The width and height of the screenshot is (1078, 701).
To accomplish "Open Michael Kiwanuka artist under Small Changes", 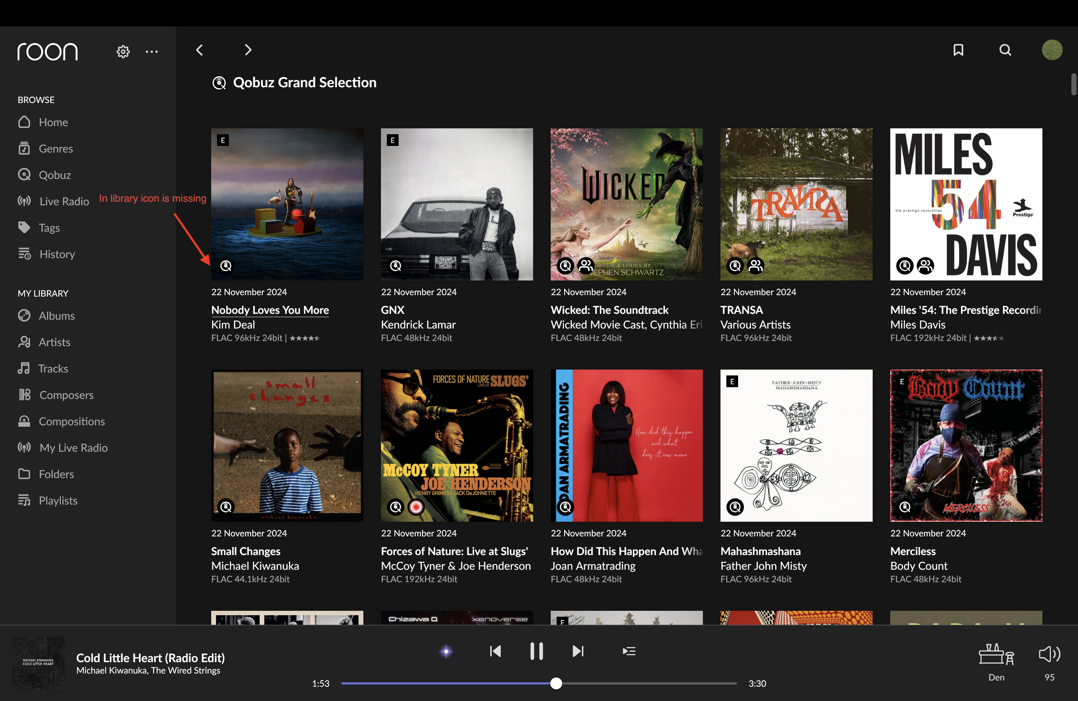I will 255,566.
